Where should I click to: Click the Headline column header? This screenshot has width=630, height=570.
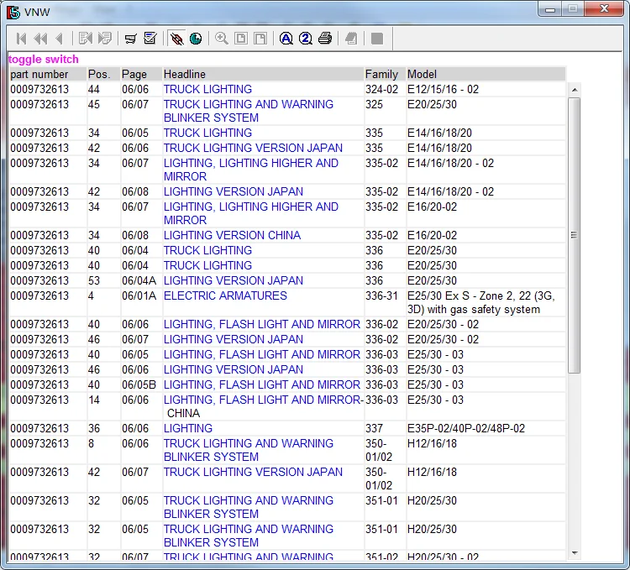[x=263, y=74]
